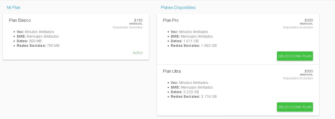Click the $150 price of Plan Básico
Viewport: 335px width, 119px height.
[x=138, y=20]
